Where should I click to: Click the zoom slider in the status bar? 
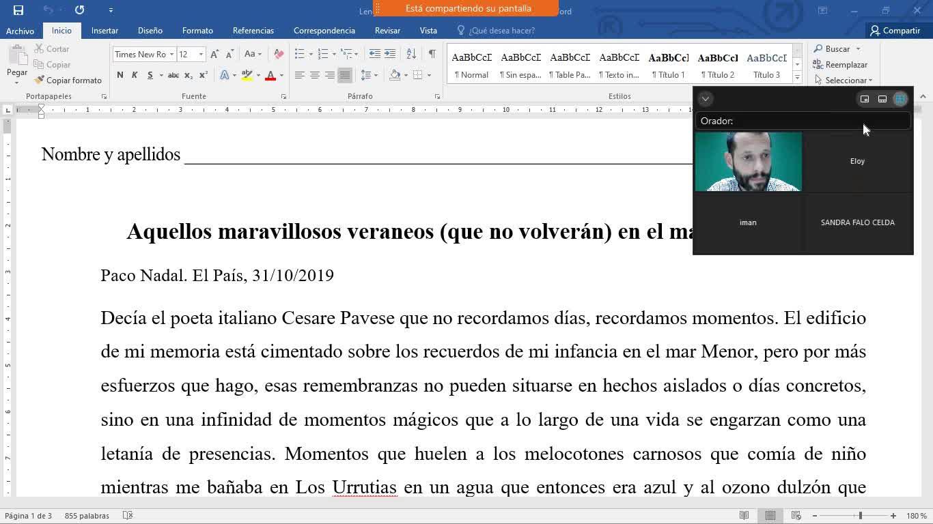(854, 516)
